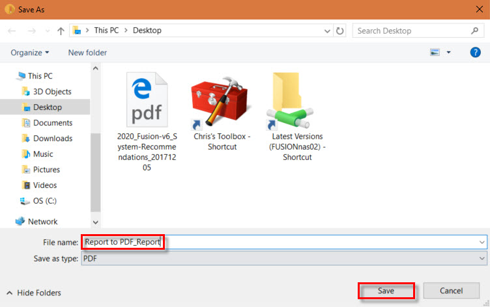Open the Organize menu
The height and width of the screenshot is (307, 490).
pos(30,53)
